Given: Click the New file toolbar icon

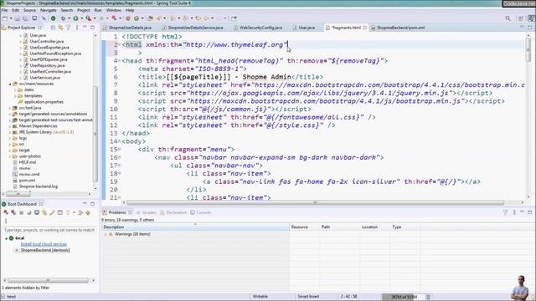Looking at the screenshot, I should pyautogui.click(x=5, y=18).
